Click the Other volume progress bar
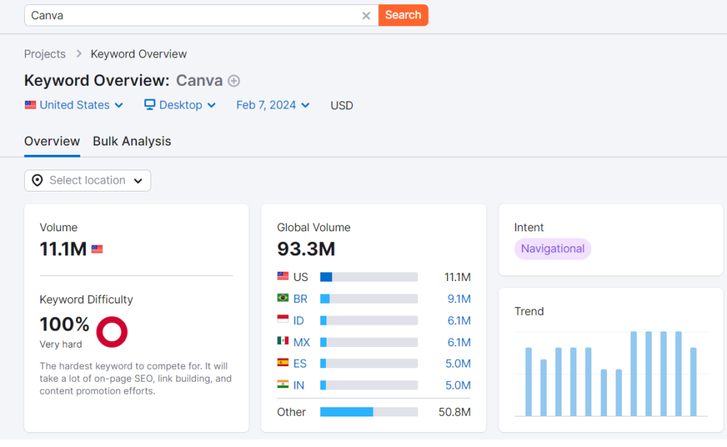 coord(369,412)
